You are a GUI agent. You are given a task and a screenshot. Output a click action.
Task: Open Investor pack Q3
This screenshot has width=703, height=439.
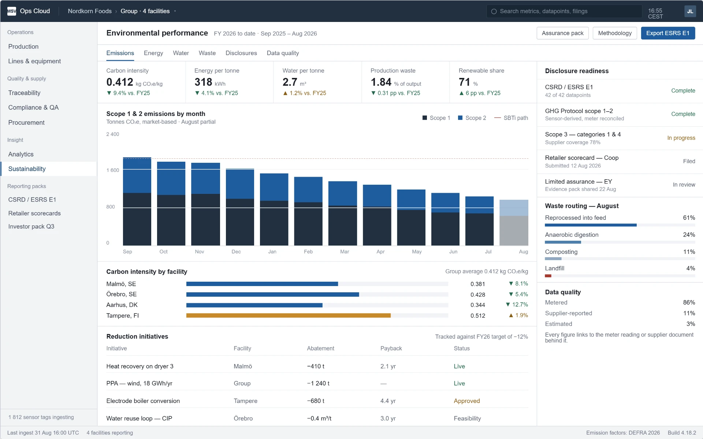click(49, 226)
